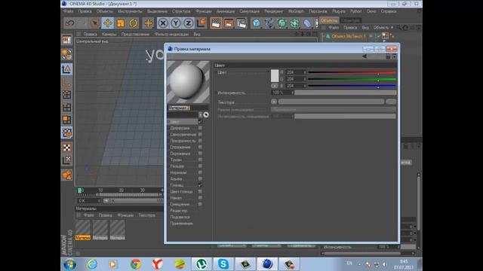This screenshot has height=271, width=483.
Task: Select Редактор entry in channel list
Action: click(179, 211)
